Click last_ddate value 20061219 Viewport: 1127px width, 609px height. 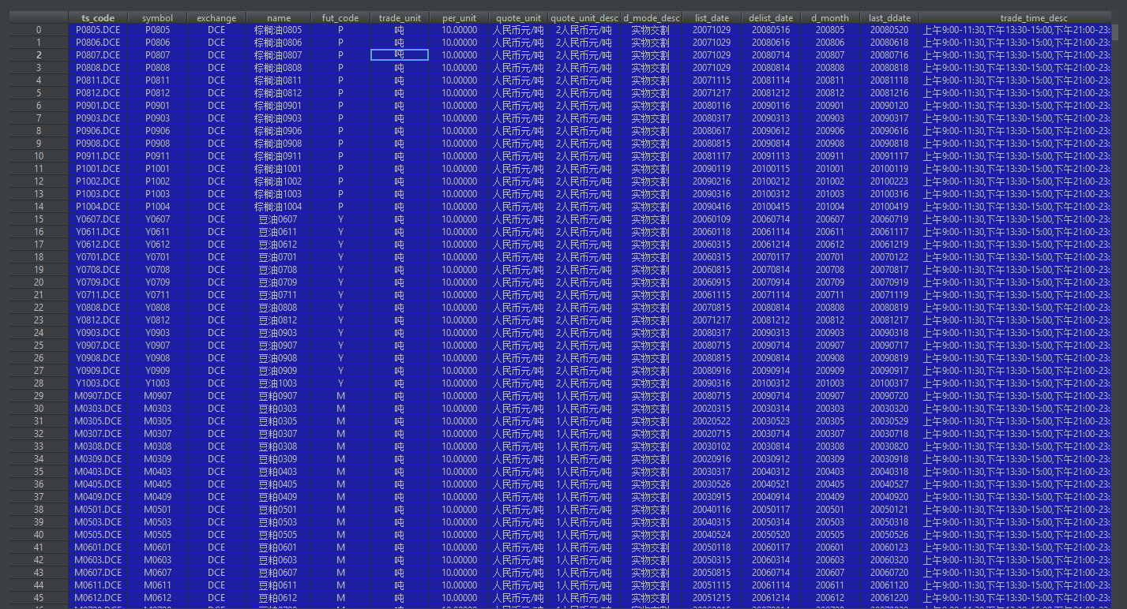(889, 245)
